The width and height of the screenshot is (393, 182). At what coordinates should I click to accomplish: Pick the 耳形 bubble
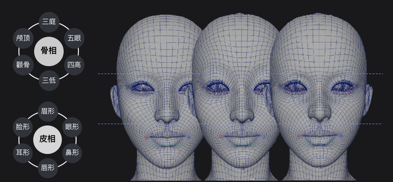coord(23,153)
